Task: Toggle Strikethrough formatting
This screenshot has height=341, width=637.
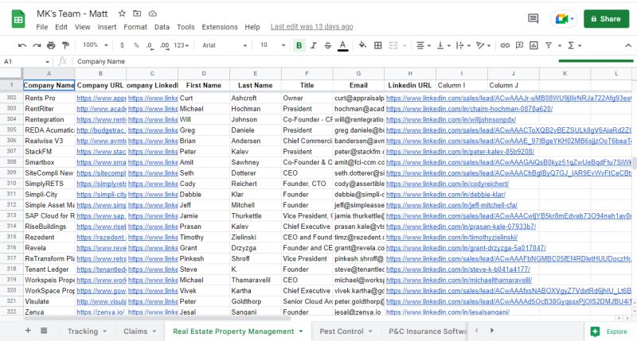Action: pos(328,45)
